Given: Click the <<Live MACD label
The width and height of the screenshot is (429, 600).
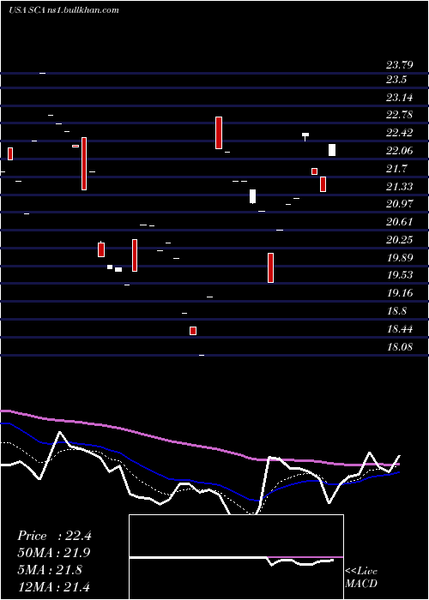Looking at the screenshot, I should click(361, 578).
